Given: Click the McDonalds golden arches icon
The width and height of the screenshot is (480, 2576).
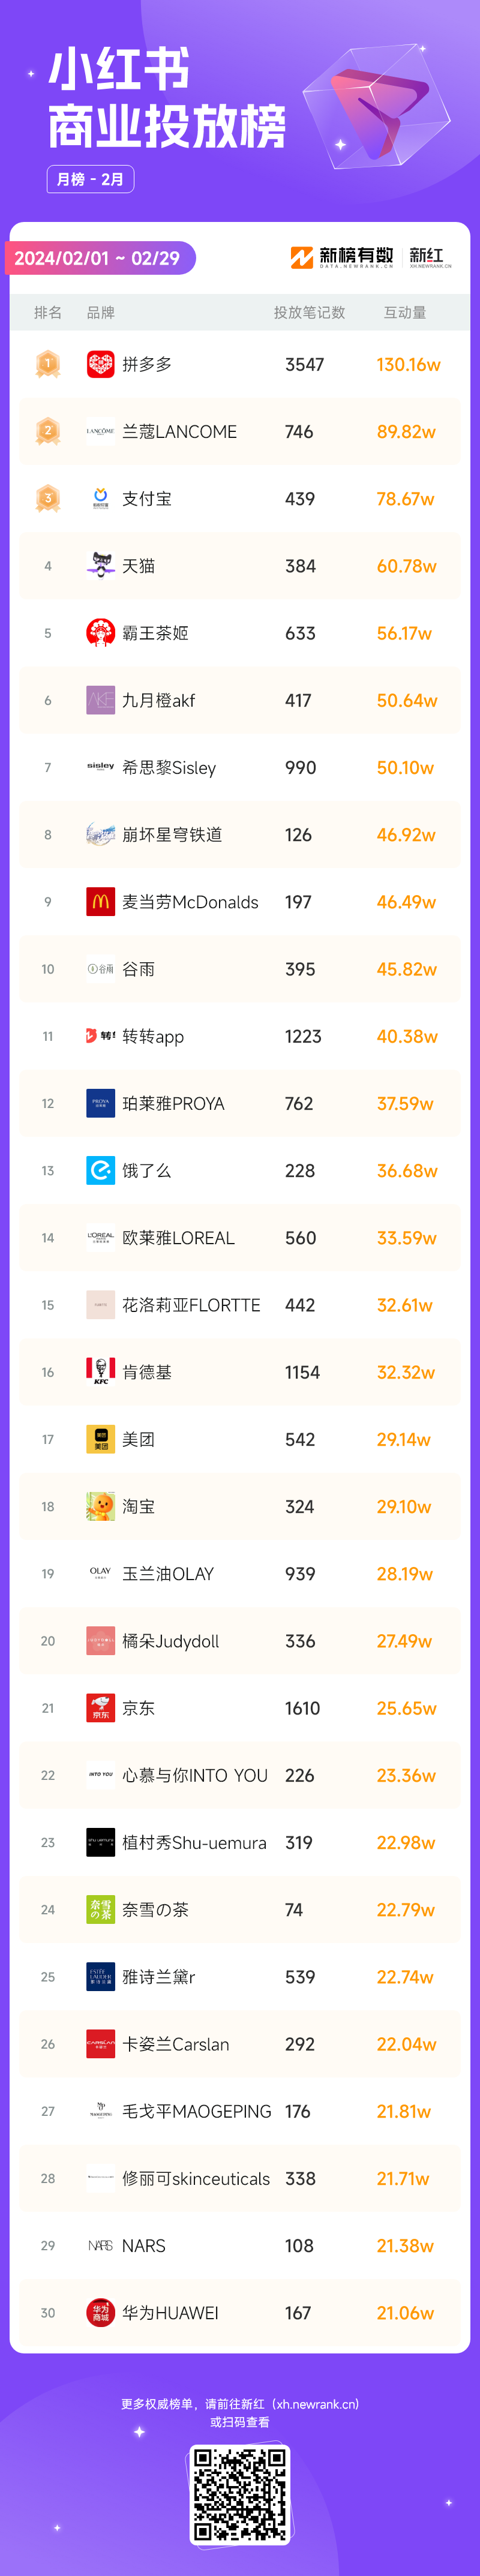Looking at the screenshot, I should pos(100,901).
